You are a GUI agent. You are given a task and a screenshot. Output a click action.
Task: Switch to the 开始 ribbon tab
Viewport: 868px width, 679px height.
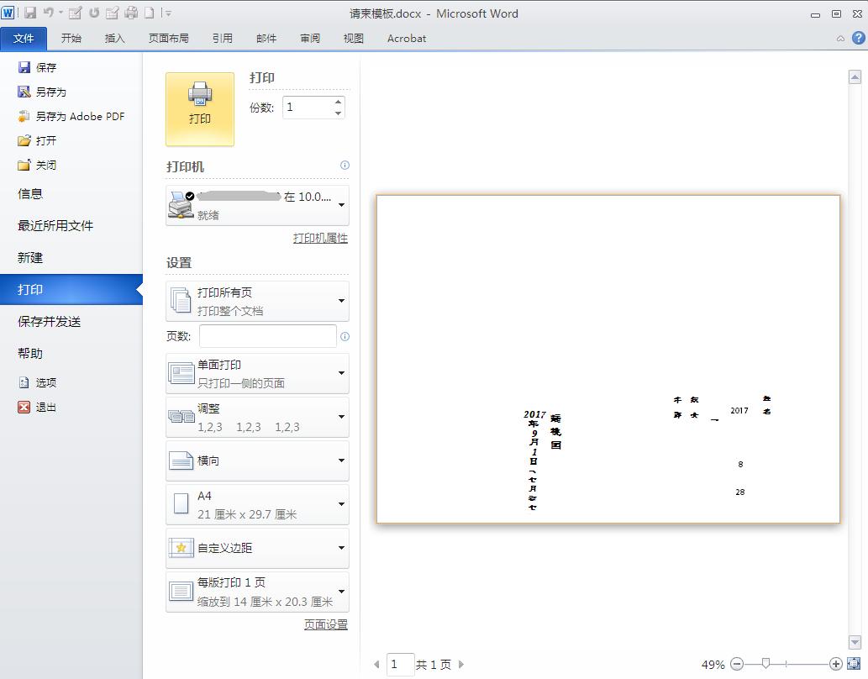click(71, 38)
